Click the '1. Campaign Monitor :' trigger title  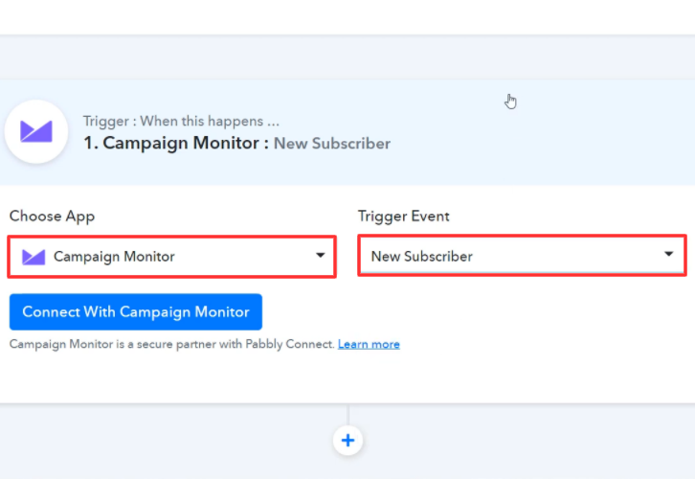pyautogui.click(x=176, y=144)
